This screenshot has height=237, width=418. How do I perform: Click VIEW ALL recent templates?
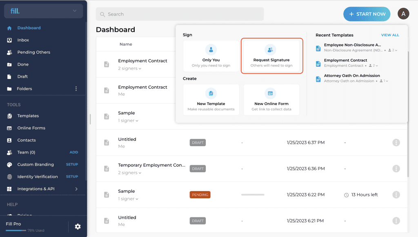(x=390, y=35)
